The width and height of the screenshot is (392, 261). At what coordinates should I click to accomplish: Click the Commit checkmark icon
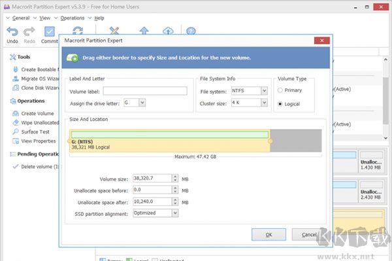[49, 32]
